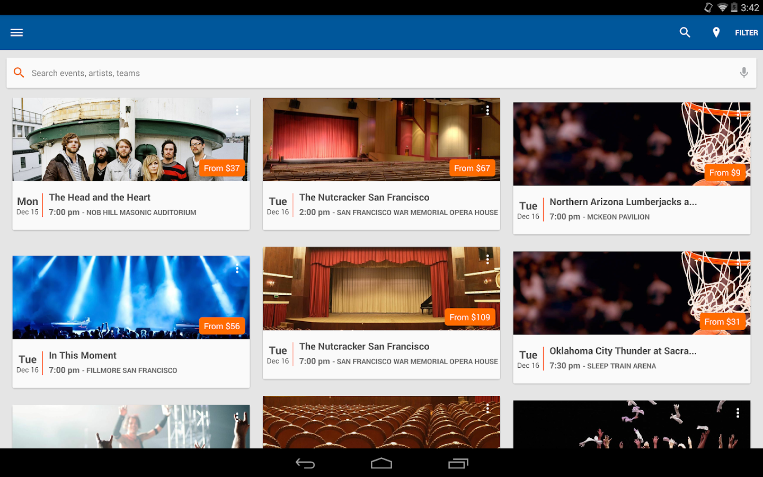The image size is (763, 477).
Task: Open overflow menu on Northern Arizona Lumberjacks card
Action: pos(738,114)
